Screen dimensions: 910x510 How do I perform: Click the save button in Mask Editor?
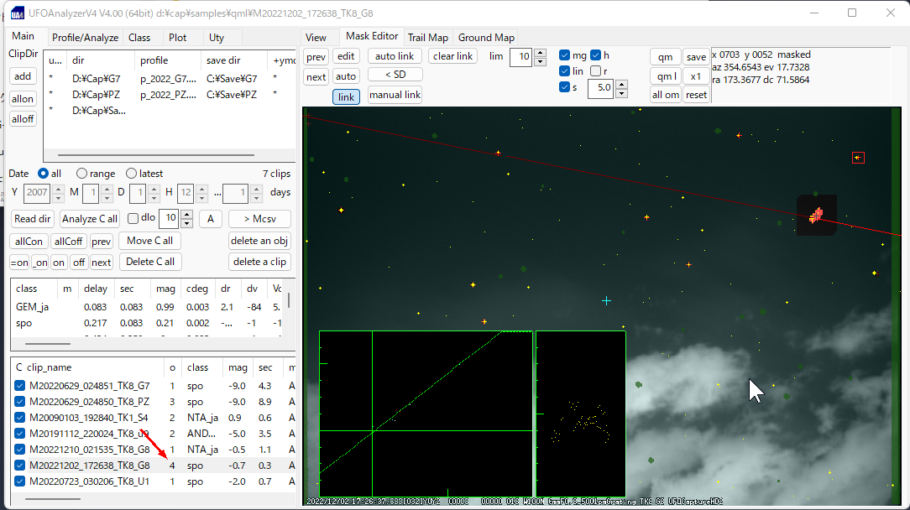pos(695,57)
